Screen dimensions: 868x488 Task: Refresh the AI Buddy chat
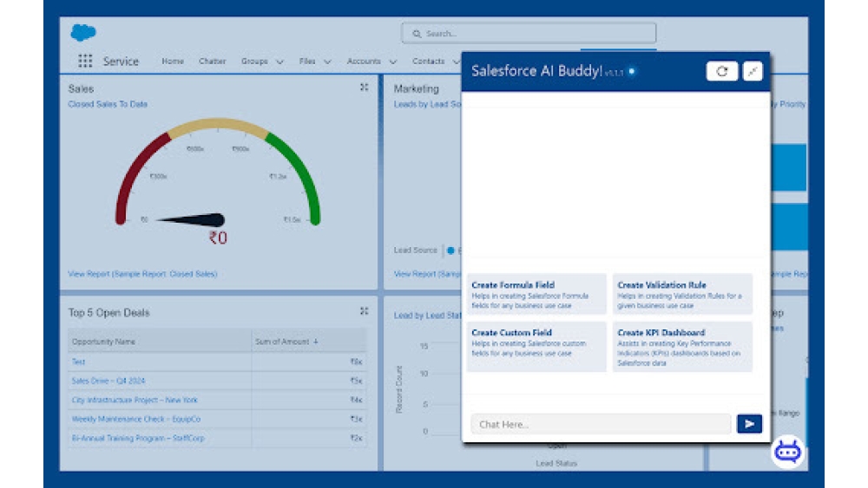coord(721,71)
